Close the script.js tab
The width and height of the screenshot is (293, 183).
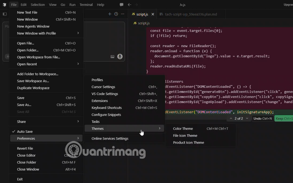tap(153, 14)
